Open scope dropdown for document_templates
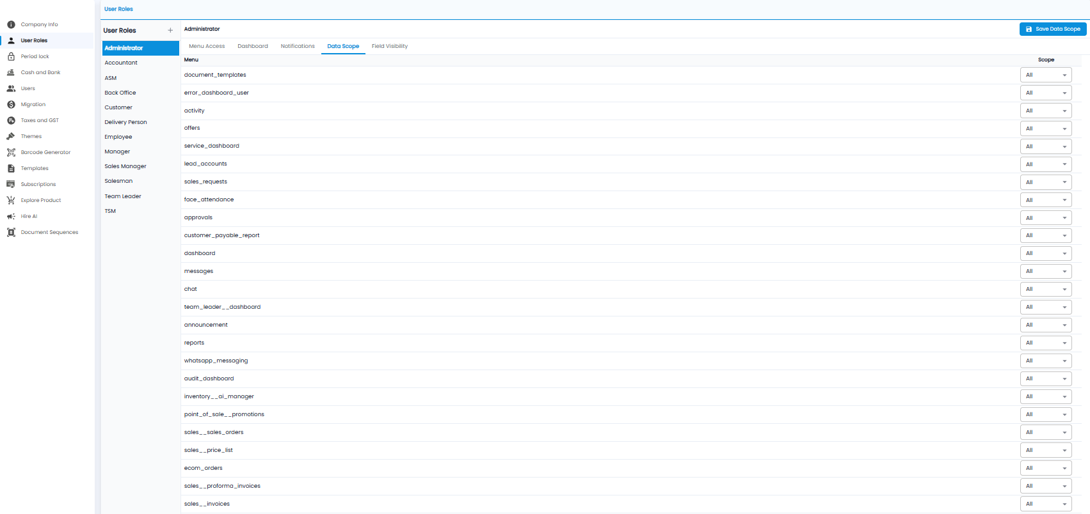The image size is (1090, 514). pos(1046,75)
